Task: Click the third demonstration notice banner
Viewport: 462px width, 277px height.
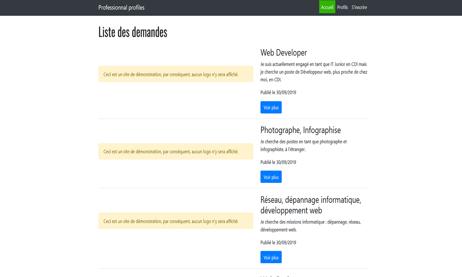Action: point(176,221)
